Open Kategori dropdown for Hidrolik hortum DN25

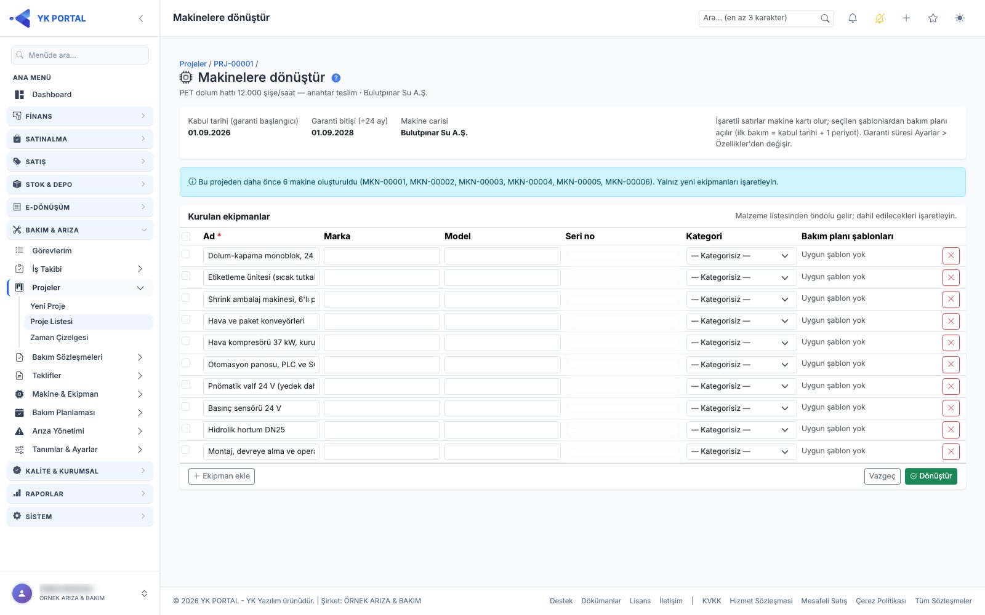point(741,430)
